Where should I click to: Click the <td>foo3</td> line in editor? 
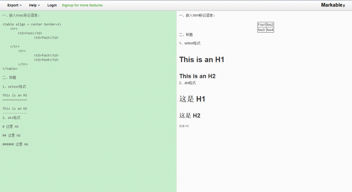pyautogui.click(x=46, y=55)
